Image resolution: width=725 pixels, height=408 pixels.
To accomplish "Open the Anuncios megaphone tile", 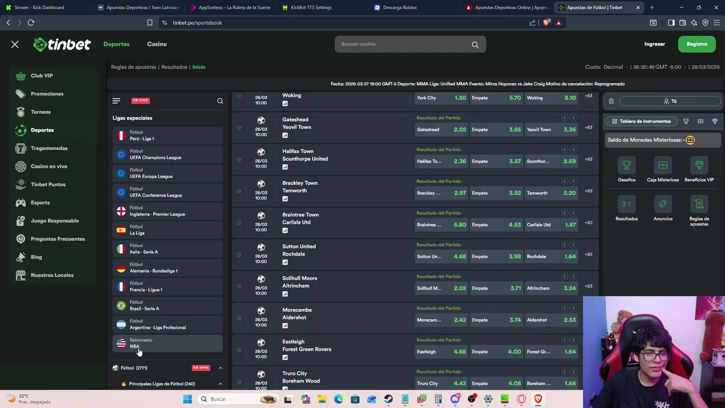I will coord(663,209).
